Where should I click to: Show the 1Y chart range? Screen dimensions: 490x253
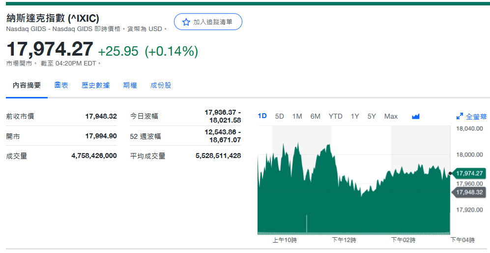point(355,116)
